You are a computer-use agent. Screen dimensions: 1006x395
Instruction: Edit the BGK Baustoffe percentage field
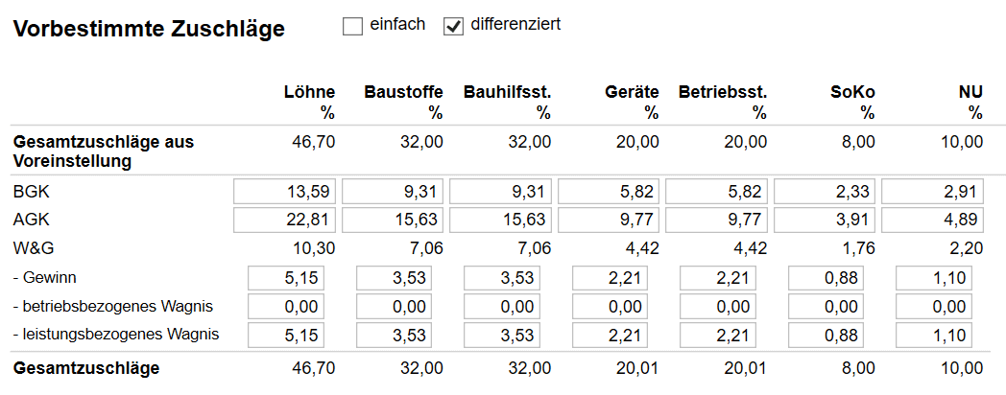coord(393,191)
